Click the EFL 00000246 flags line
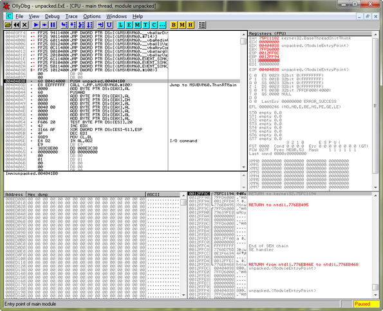This screenshot has width=383, height=311. 295,107
